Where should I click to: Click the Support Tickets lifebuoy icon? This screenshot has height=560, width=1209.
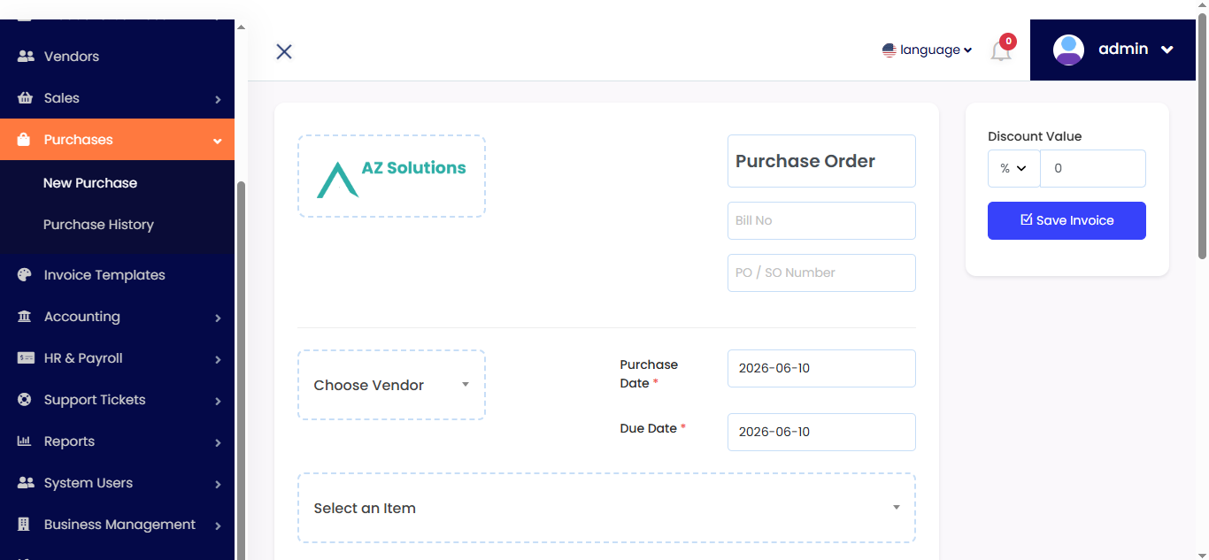[x=25, y=400]
